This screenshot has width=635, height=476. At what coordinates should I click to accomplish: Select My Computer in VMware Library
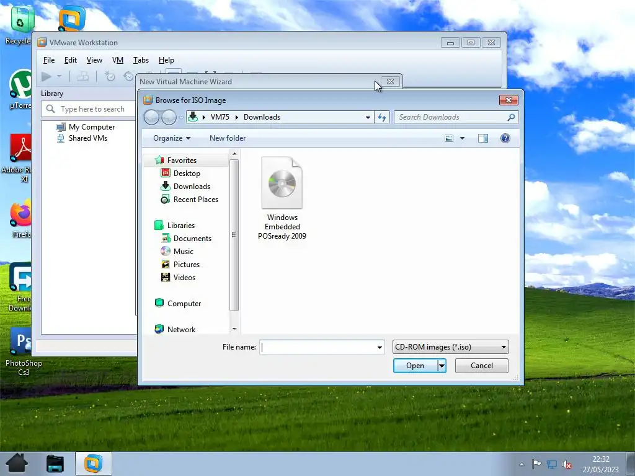click(92, 127)
